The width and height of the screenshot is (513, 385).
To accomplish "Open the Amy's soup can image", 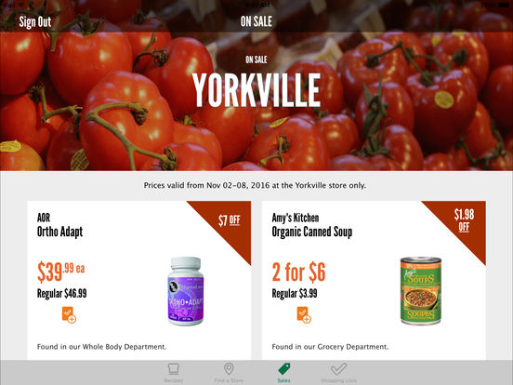I will pos(421,291).
